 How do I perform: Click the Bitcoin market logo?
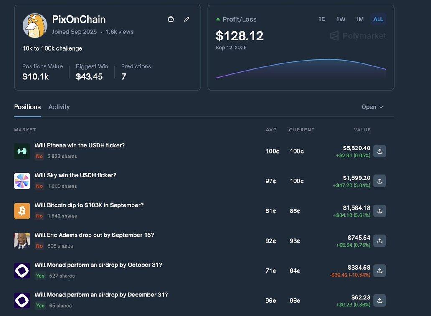coord(22,211)
